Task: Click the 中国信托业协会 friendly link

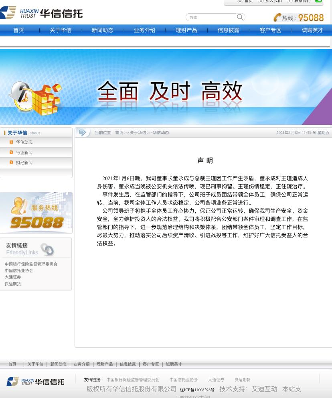Action: [18, 270]
